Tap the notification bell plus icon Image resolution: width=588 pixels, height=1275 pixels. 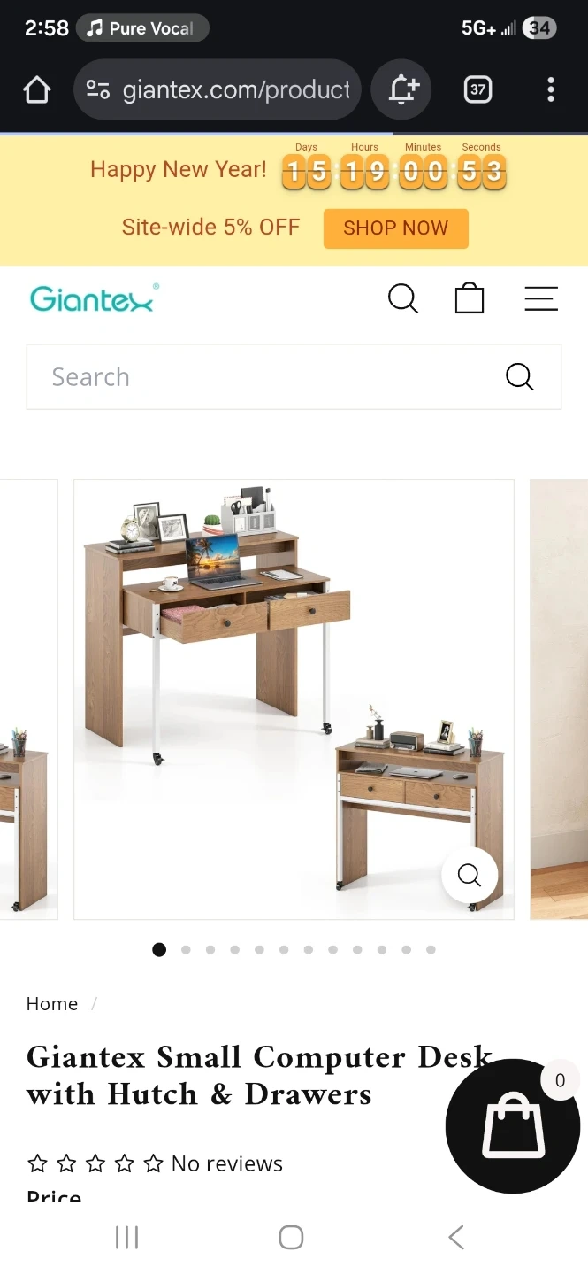click(x=402, y=89)
